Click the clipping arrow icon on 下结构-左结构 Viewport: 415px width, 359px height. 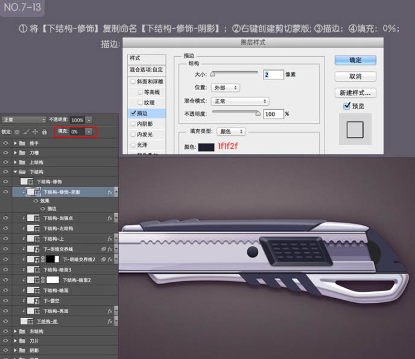[24, 228]
